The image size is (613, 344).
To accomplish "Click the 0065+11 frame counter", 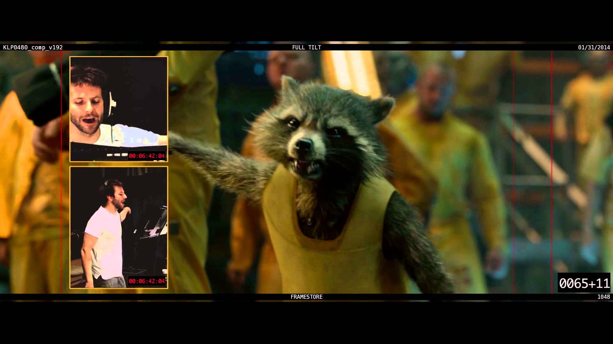I will (584, 283).
